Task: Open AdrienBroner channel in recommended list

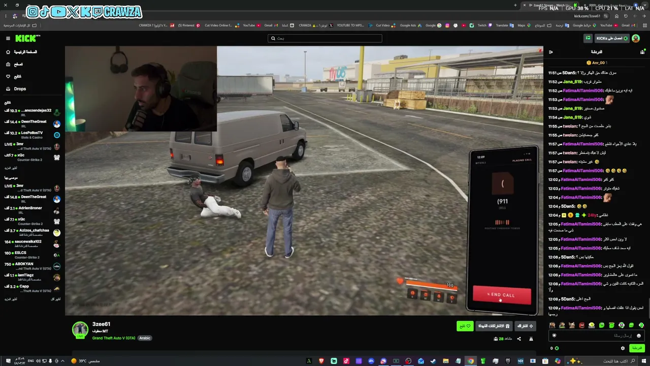Action: pyautogui.click(x=31, y=210)
